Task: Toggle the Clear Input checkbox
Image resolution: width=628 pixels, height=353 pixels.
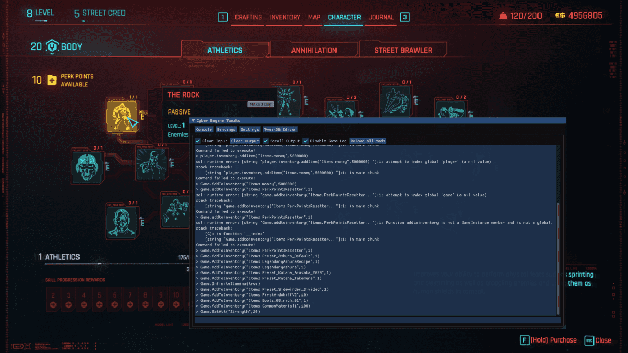Action: (197, 141)
